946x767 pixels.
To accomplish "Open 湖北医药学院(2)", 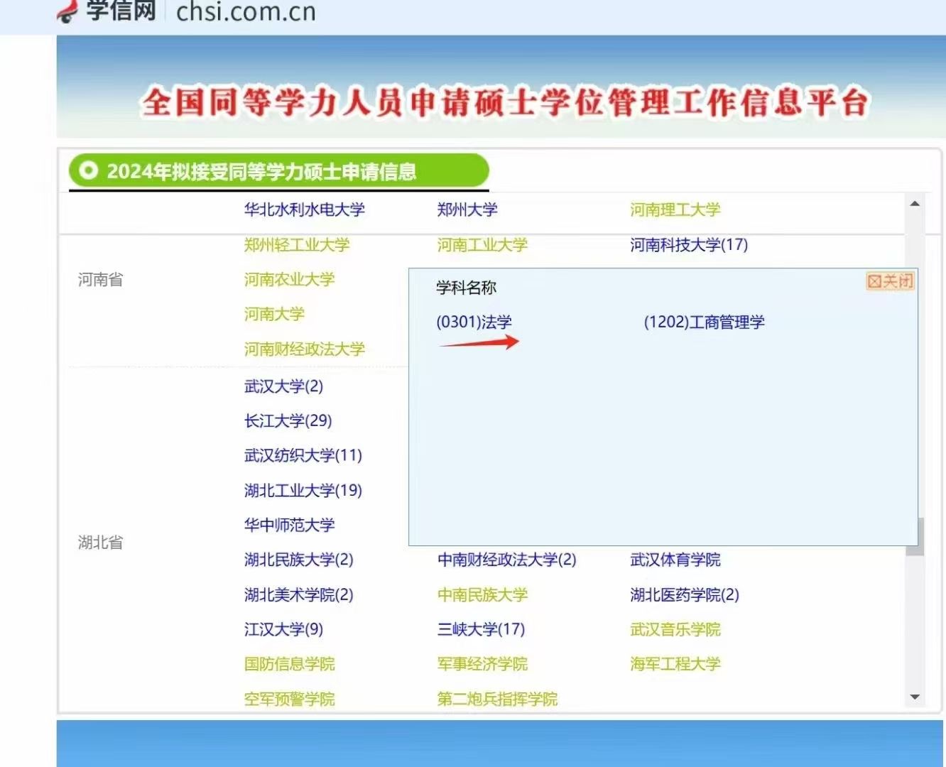I will tap(685, 594).
